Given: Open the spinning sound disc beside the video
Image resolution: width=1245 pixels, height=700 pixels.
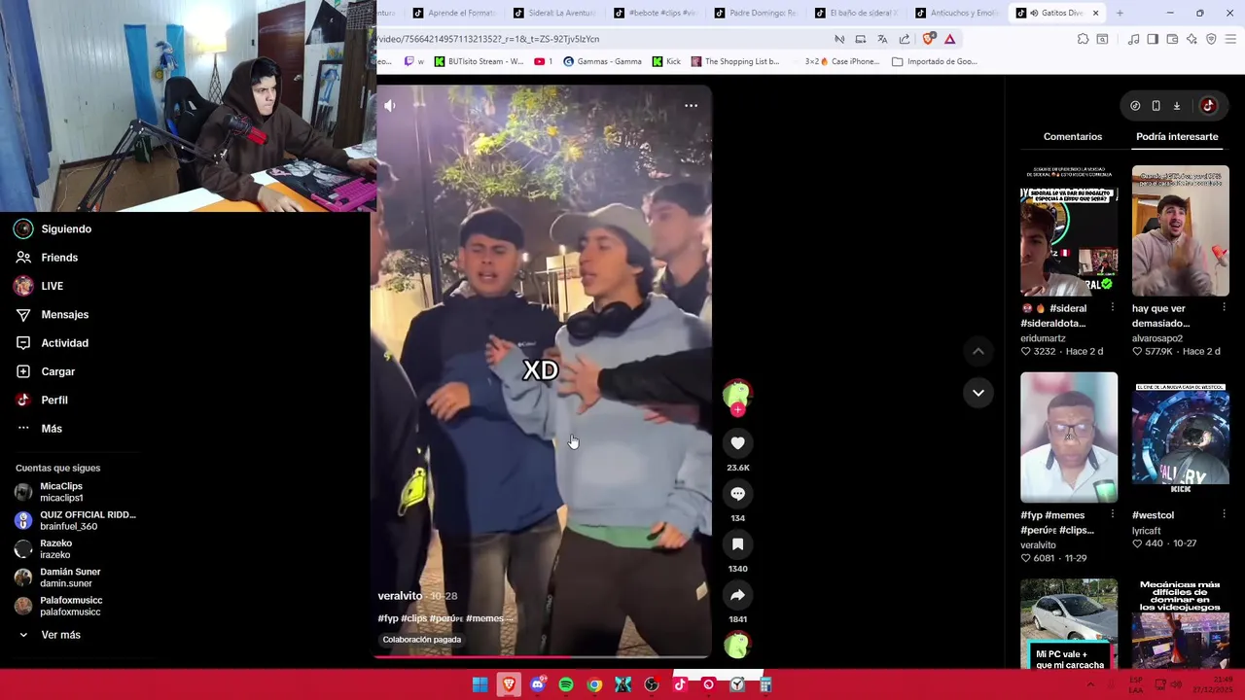Looking at the screenshot, I should click(737, 645).
